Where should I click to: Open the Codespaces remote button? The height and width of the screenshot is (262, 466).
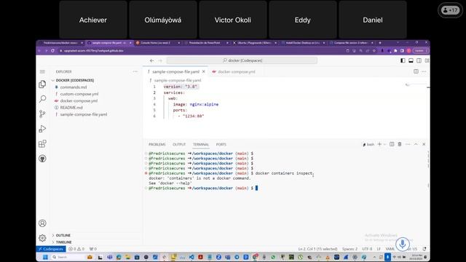51,249
